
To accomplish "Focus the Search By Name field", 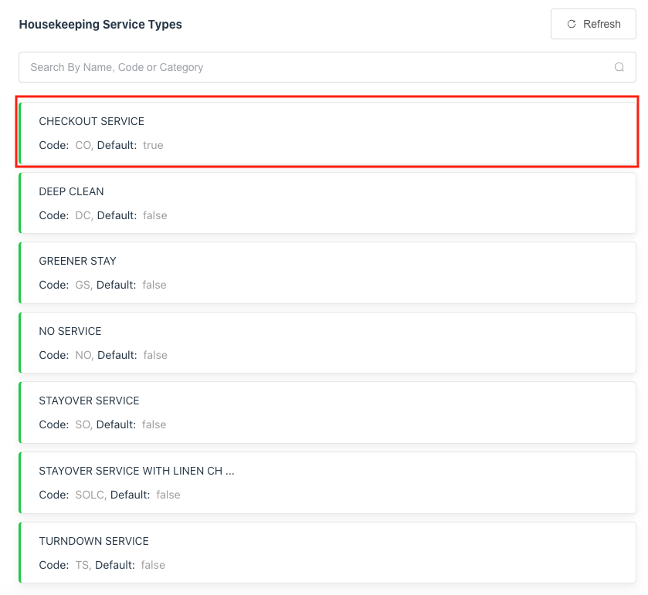I will tap(309, 67).
